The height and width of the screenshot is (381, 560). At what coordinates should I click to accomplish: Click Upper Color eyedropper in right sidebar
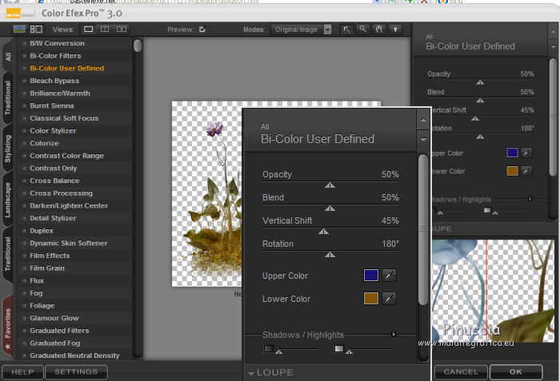526,153
